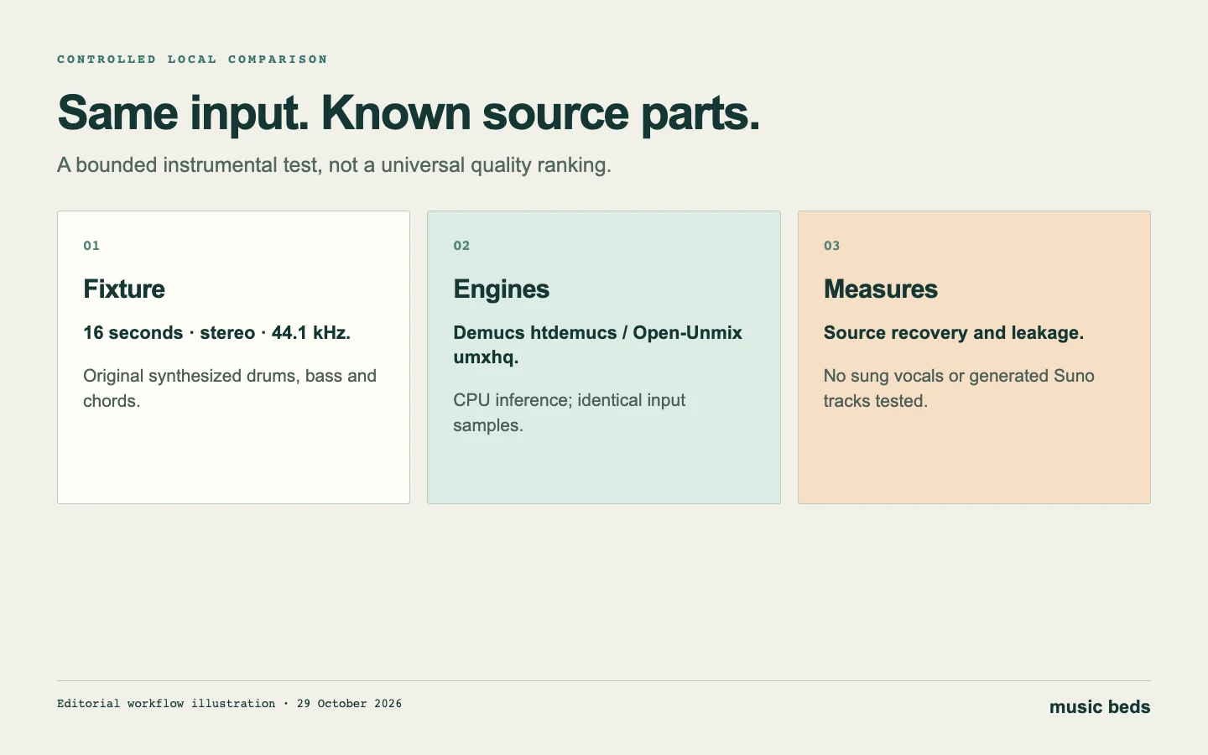Click the '03' number in Measures card
The image size is (1208, 755).
click(832, 246)
